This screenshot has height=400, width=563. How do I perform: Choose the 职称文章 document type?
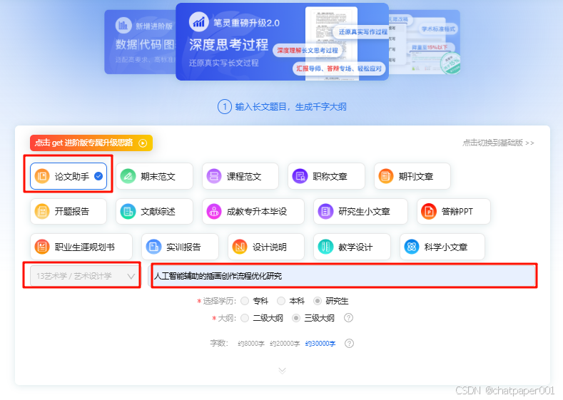point(326,176)
